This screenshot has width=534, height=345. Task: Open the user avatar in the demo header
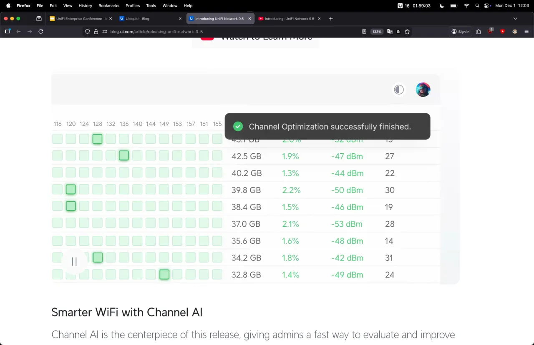pyautogui.click(x=423, y=90)
